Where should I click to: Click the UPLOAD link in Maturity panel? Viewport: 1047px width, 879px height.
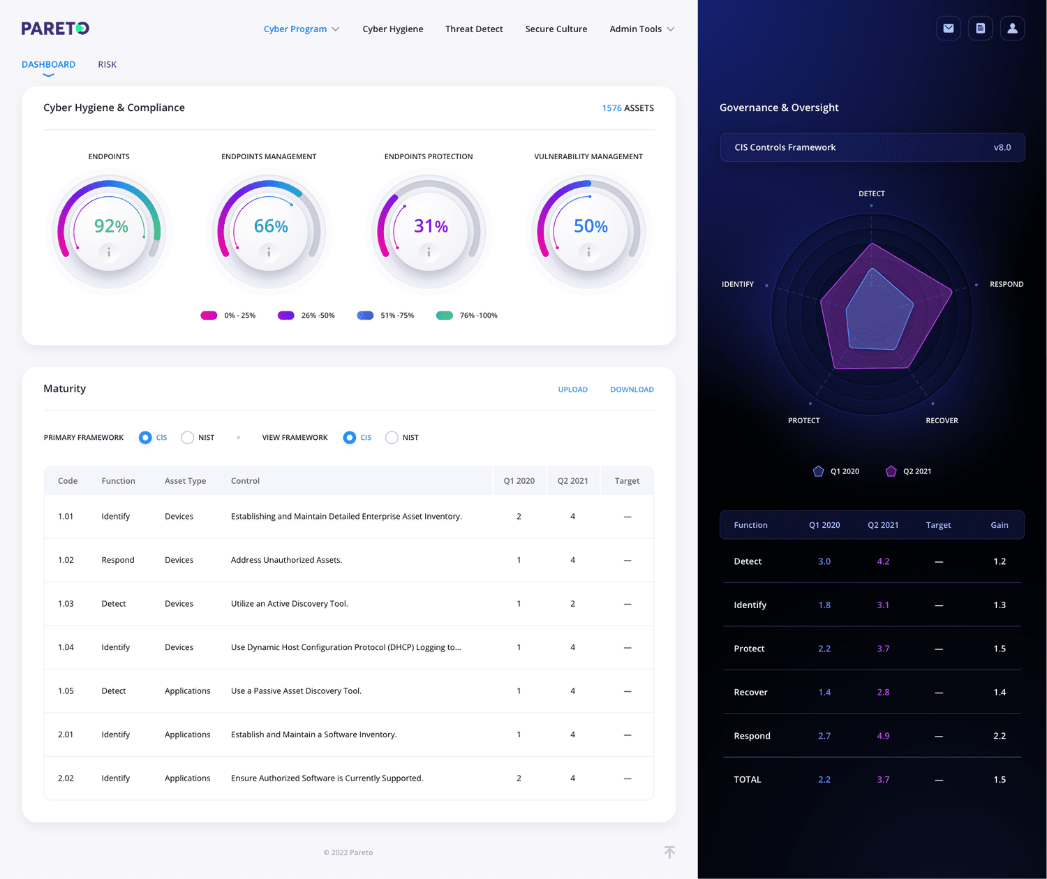tap(572, 389)
